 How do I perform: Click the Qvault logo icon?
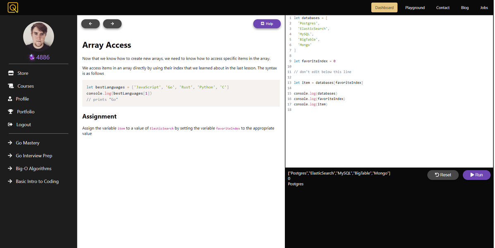(x=13, y=7)
